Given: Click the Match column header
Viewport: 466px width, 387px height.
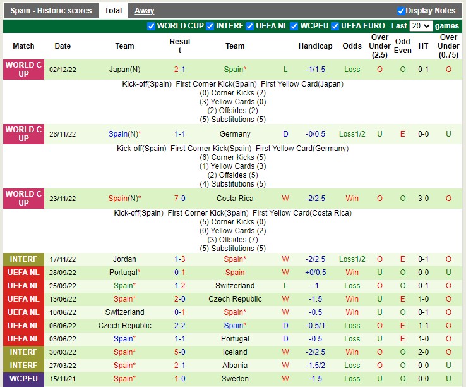Looking at the screenshot, I should 23,46.
